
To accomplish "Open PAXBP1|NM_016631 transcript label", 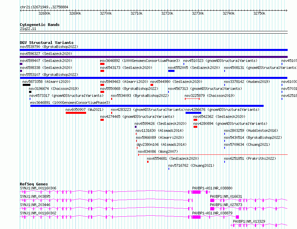I will tap(226, 196).
